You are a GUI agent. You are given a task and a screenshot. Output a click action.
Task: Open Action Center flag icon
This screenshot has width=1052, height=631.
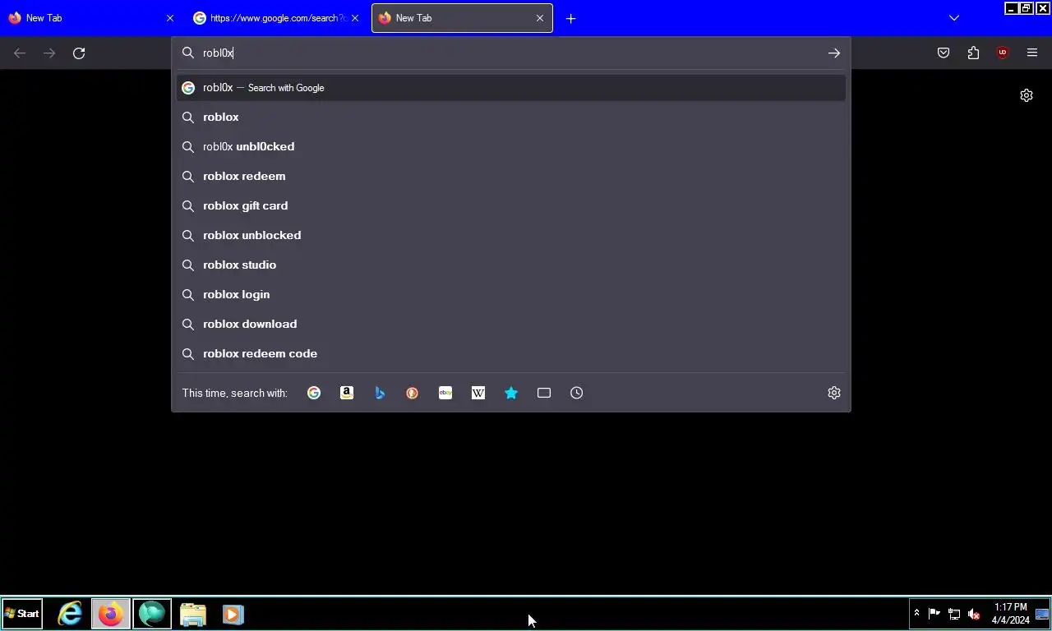(x=934, y=614)
